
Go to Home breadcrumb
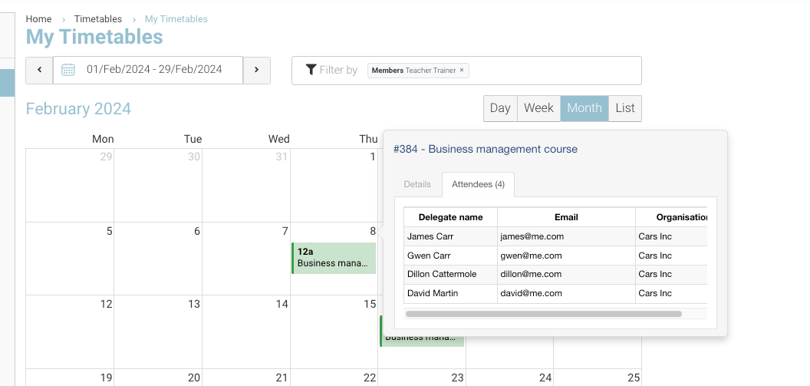click(x=39, y=19)
